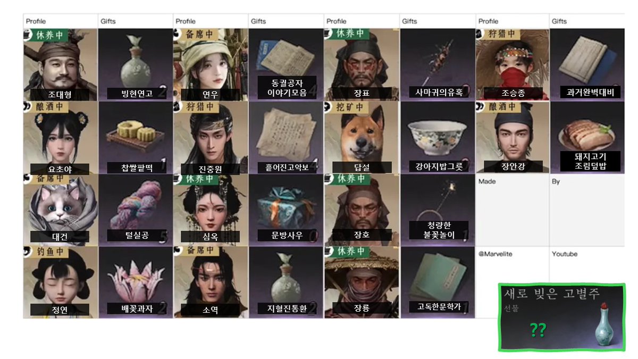638x359 pixels.
Task: Select the 돼지고기 조림덮밥 braised pork dish image
Action: click(x=587, y=137)
